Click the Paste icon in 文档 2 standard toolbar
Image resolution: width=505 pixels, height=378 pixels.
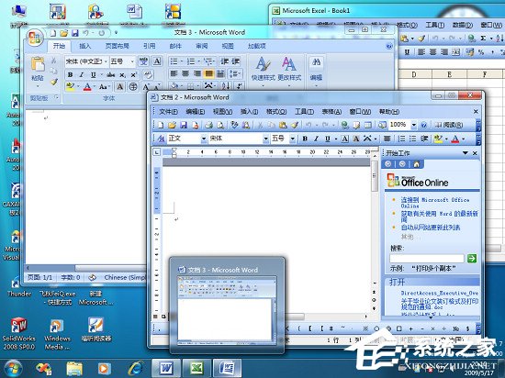coord(283,125)
